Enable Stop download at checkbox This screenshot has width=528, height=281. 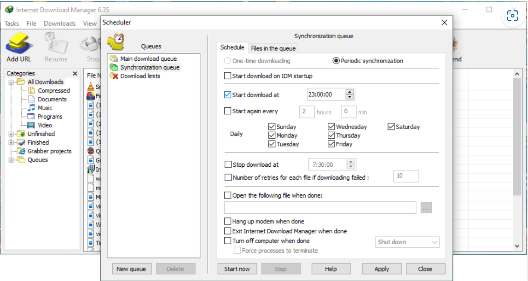[x=228, y=164]
